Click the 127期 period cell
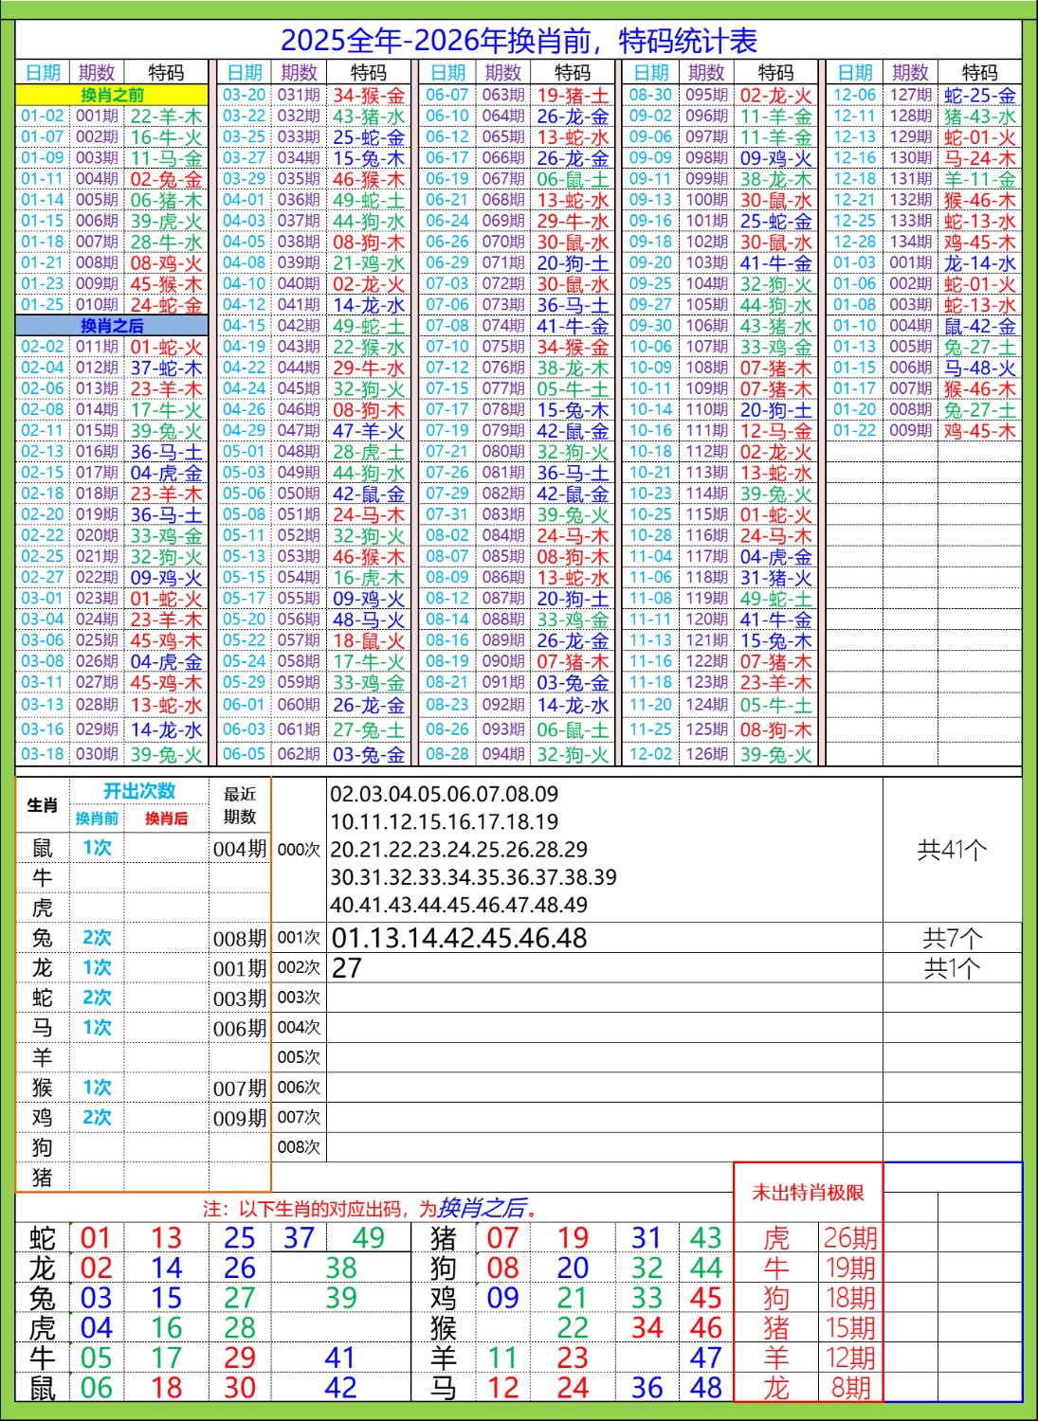The image size is (1038, 1421). (910, 95)
